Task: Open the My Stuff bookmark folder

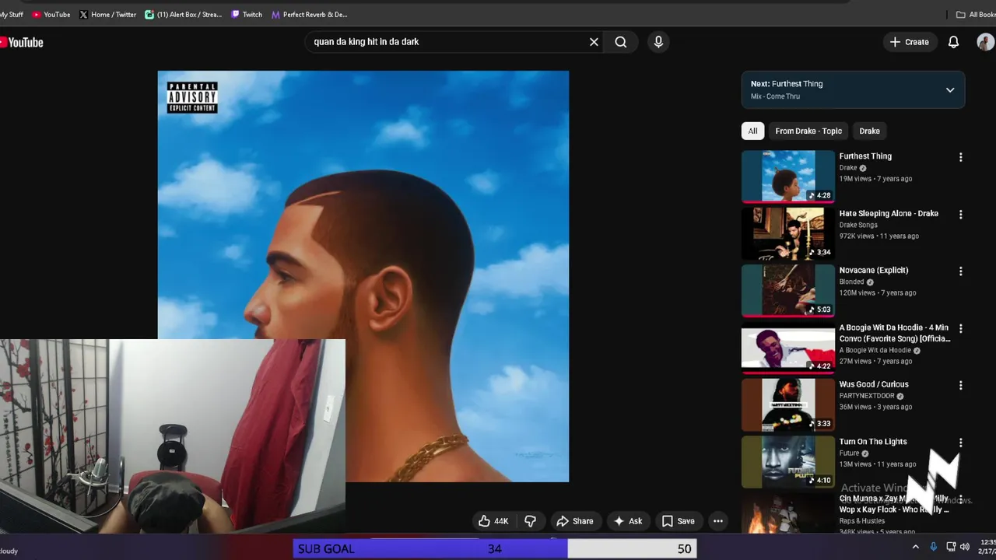Action: pyautogui.click(x=11, y=14)
